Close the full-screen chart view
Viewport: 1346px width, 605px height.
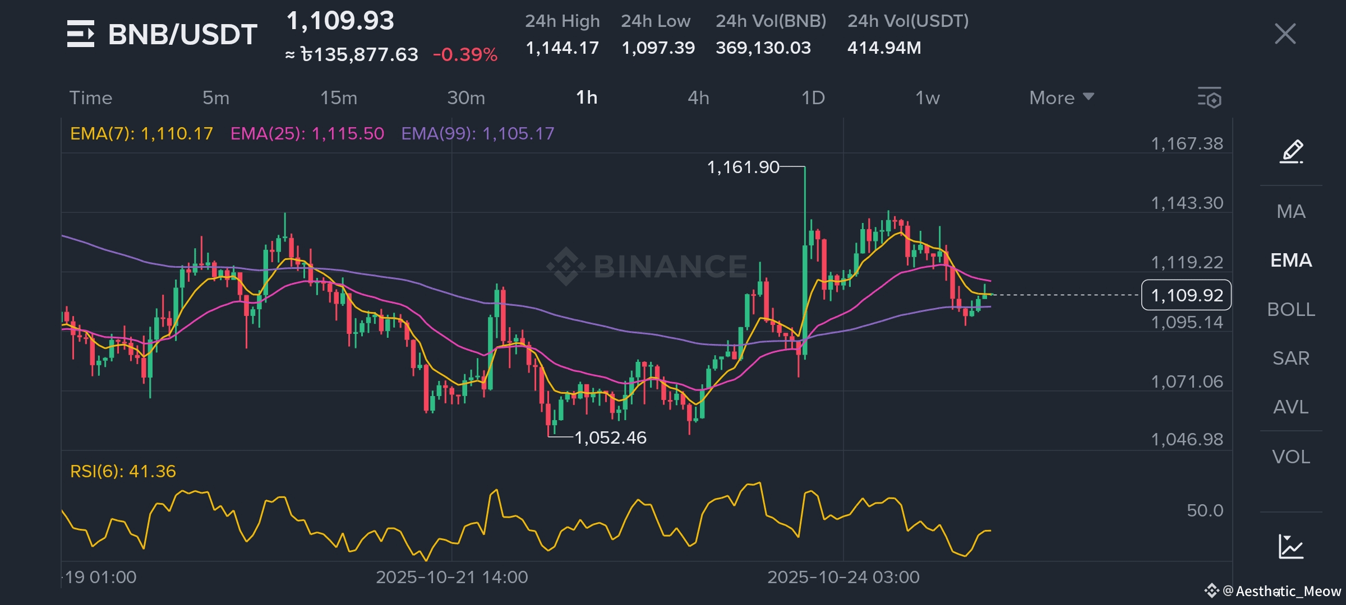(1285, 34)
